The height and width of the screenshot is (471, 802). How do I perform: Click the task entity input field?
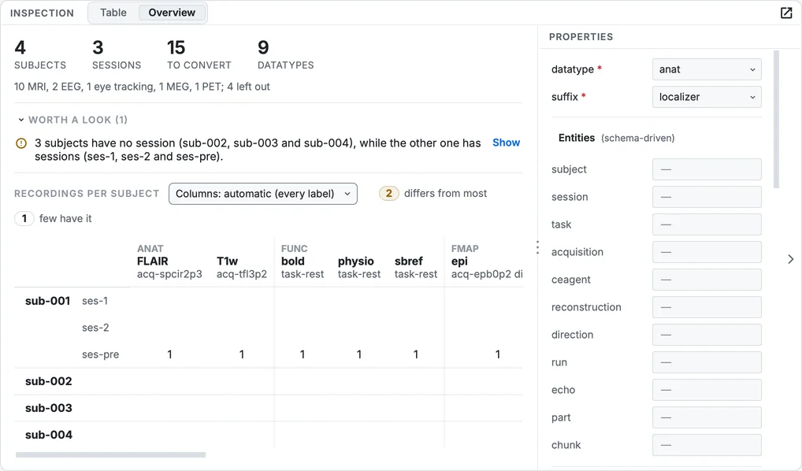(707, 224)
